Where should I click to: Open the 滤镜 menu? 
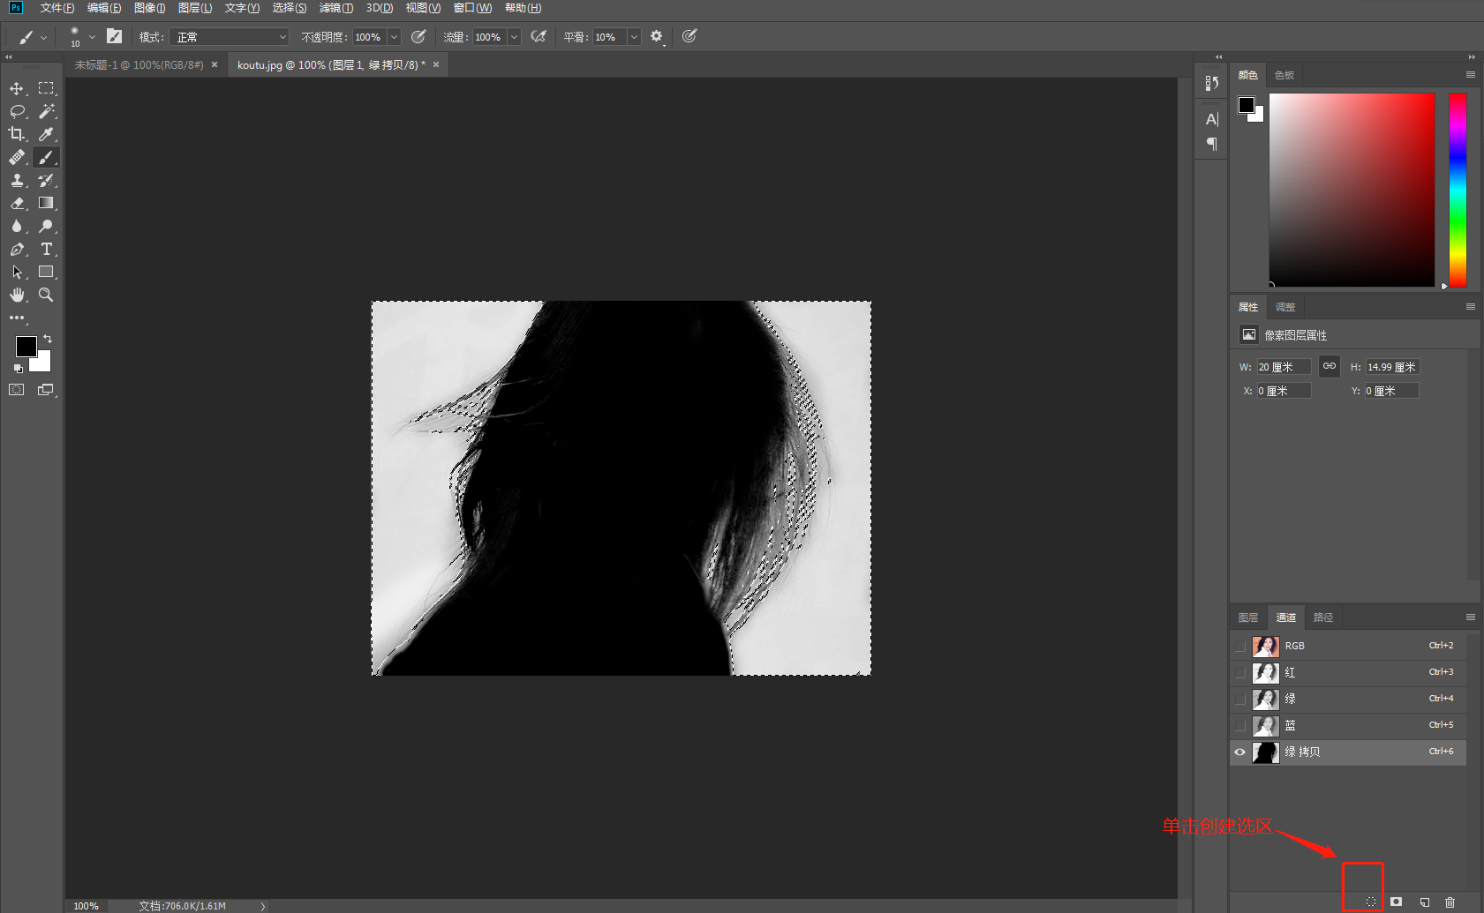(x=335, y=8)
